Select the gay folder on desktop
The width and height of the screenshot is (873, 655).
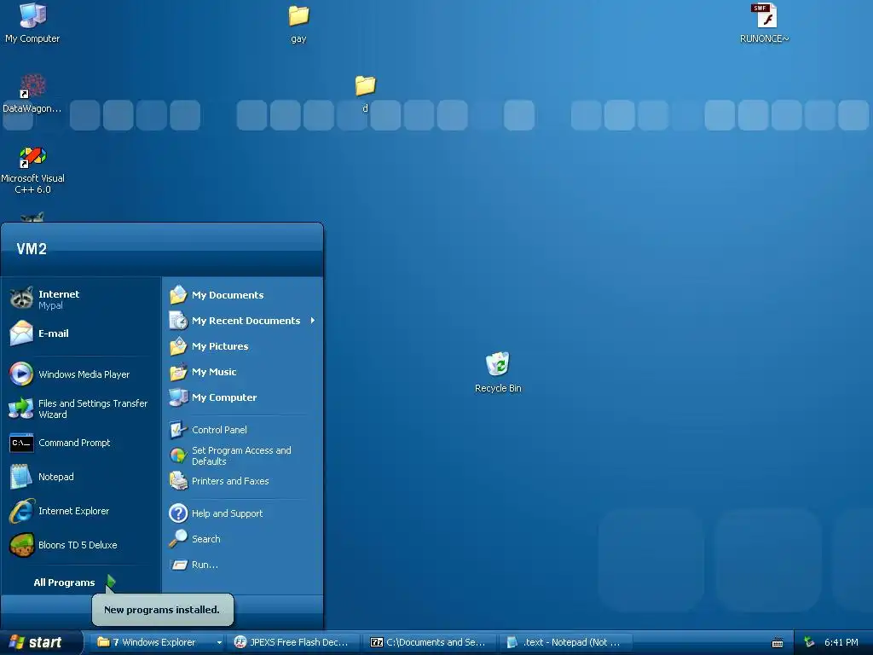pos(298,25)
